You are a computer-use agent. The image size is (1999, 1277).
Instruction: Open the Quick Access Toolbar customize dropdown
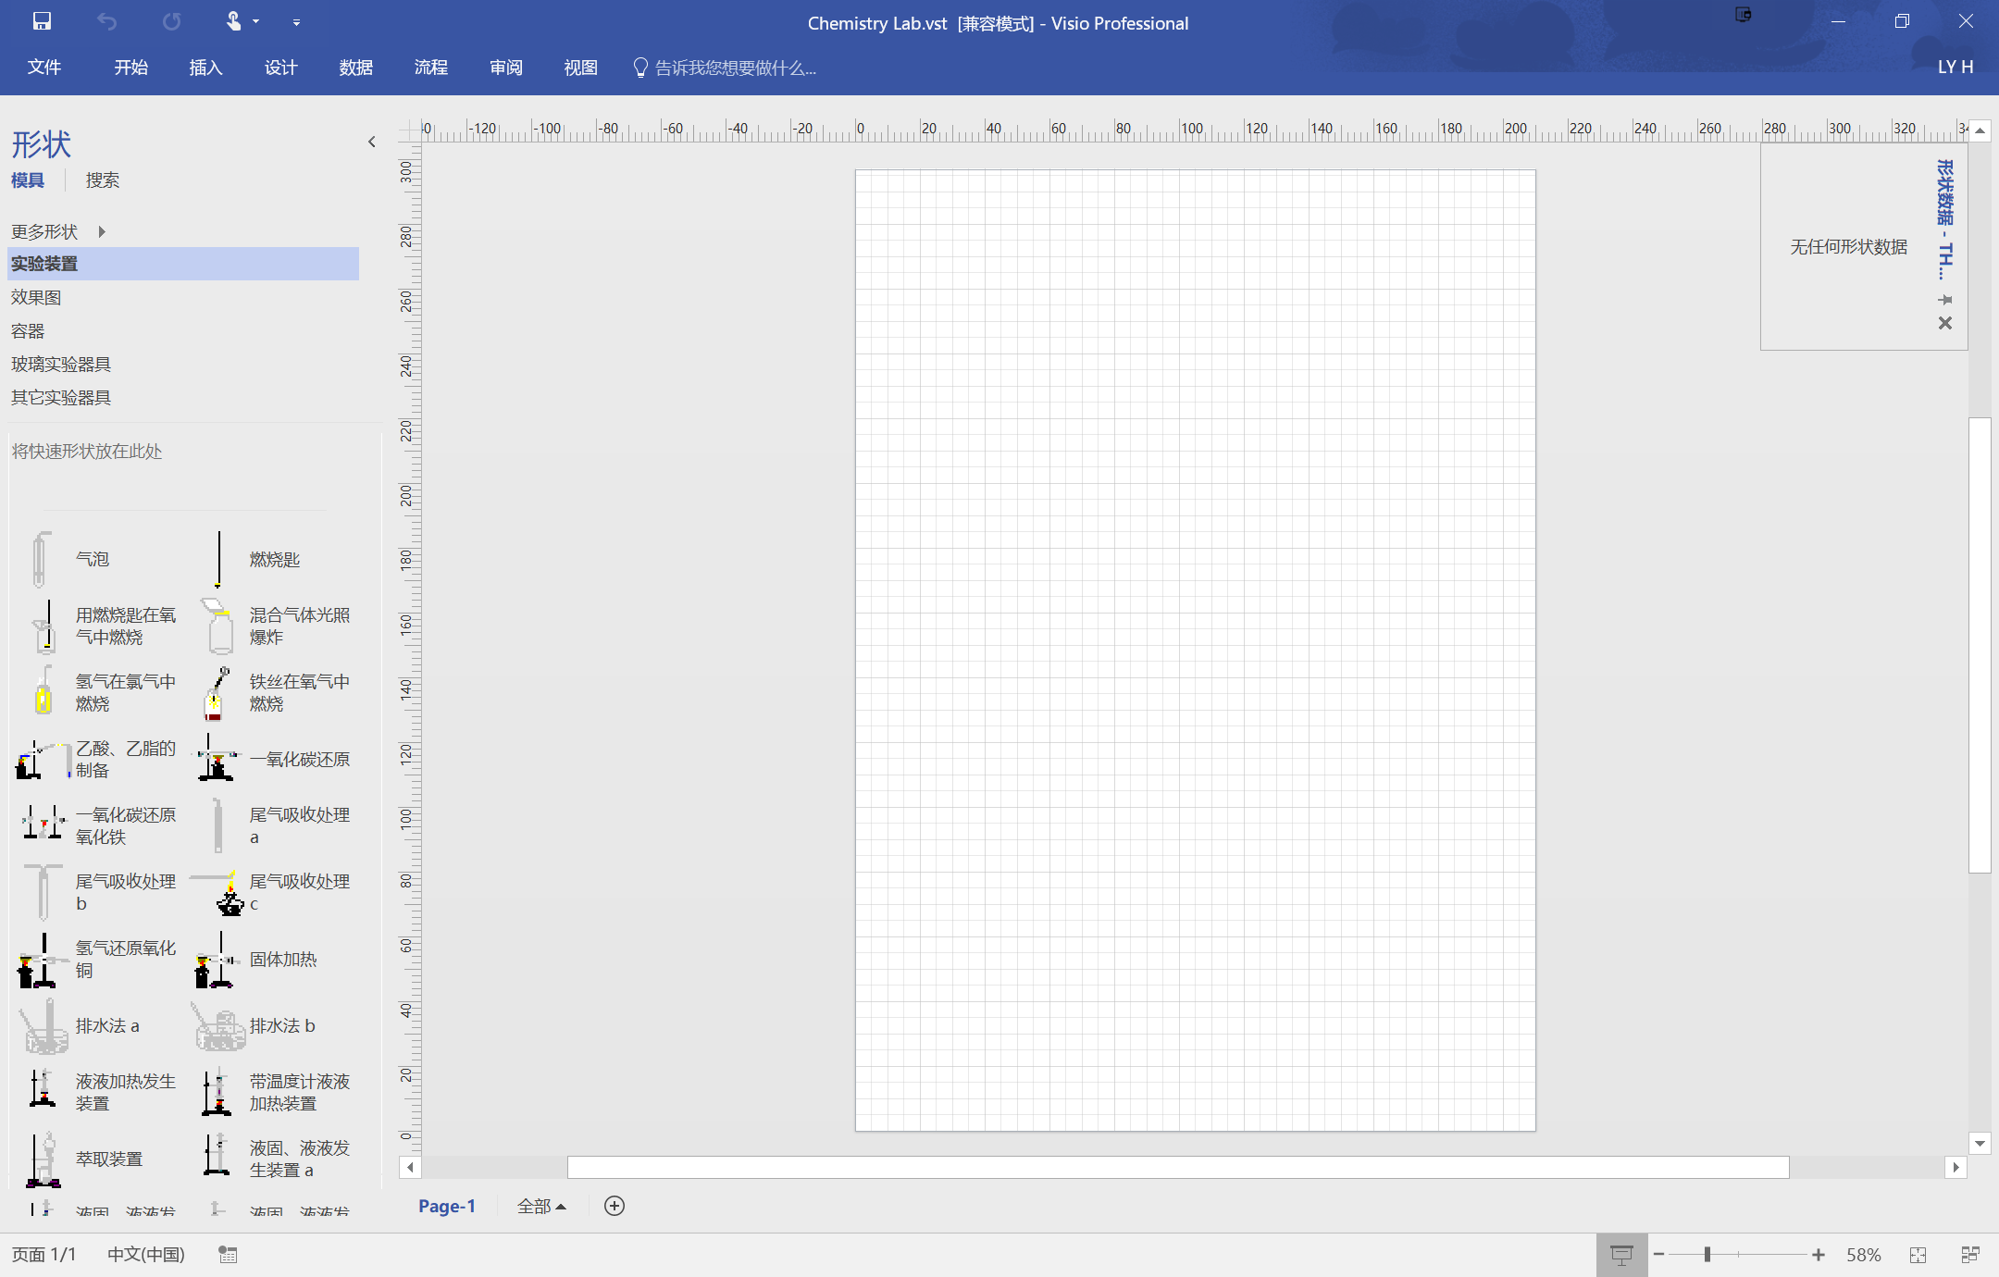[x=296, y=21]
